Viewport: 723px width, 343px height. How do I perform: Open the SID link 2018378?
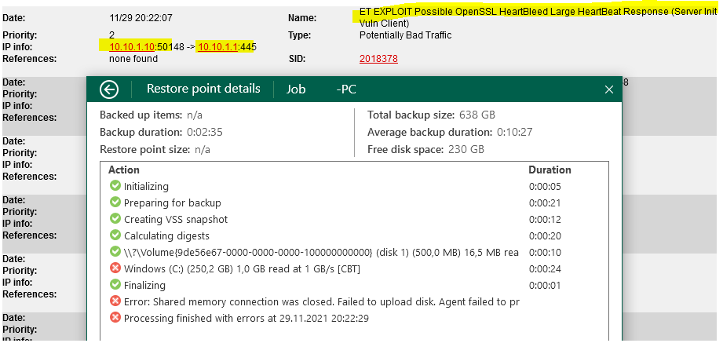[x=378, y=59]
